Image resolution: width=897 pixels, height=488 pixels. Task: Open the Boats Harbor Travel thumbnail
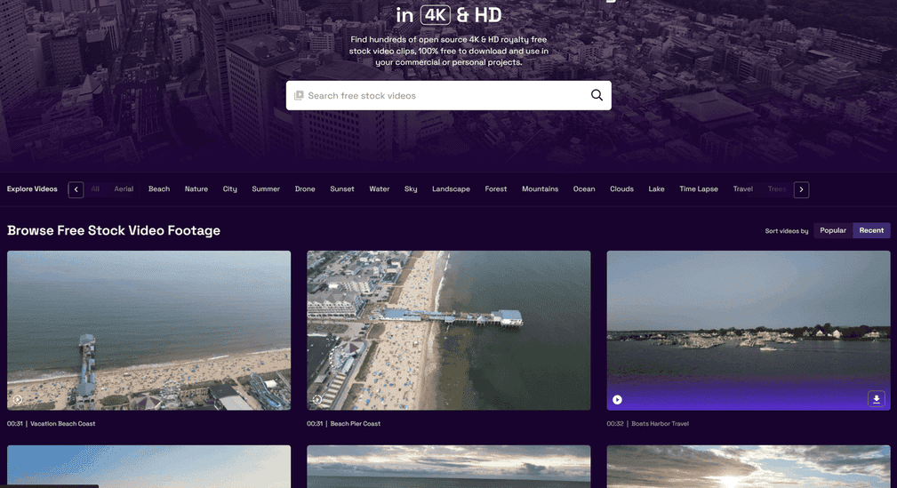[x=749, y=330]
